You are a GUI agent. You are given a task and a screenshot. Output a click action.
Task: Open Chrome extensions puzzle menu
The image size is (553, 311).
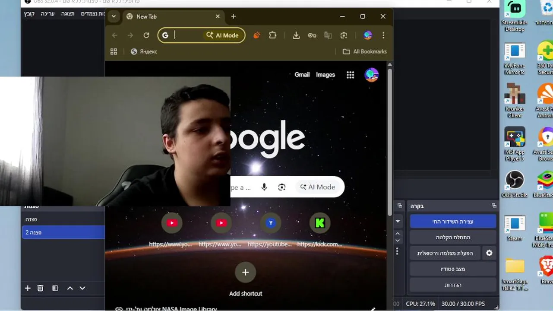[272, 35]
